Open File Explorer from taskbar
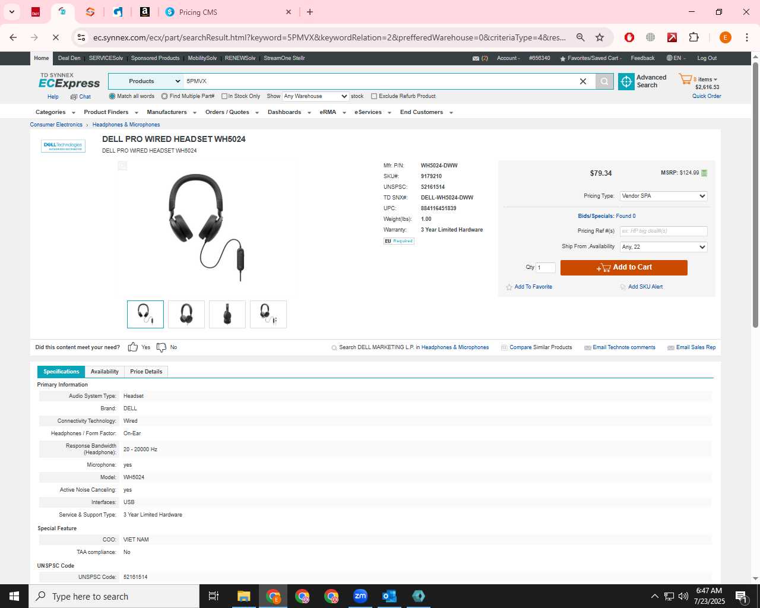 click(244, 596)
